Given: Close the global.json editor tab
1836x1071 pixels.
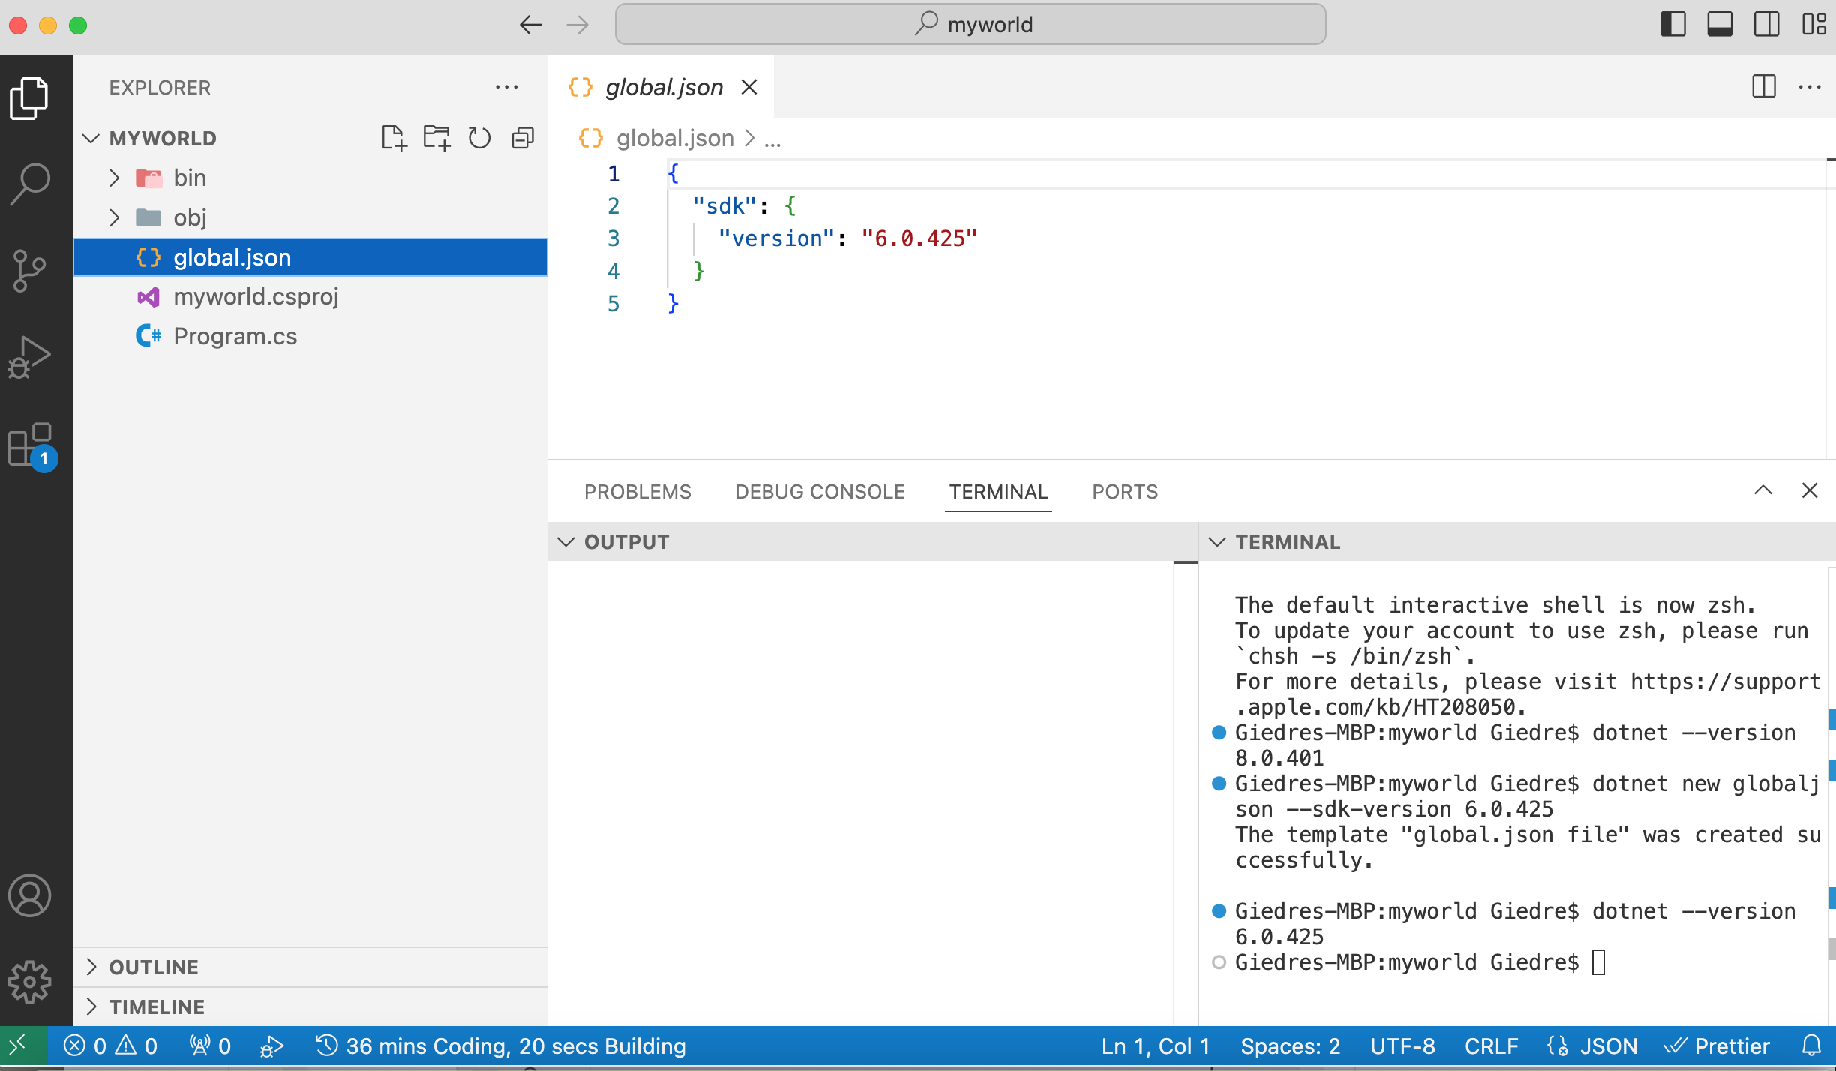Looking at the screenshot, I should pos(748,87).
